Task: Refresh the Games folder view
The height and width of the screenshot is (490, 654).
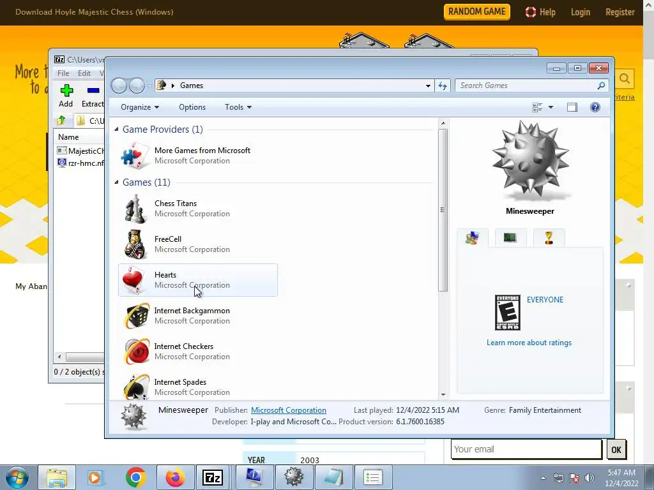Action: coord(443,85)
